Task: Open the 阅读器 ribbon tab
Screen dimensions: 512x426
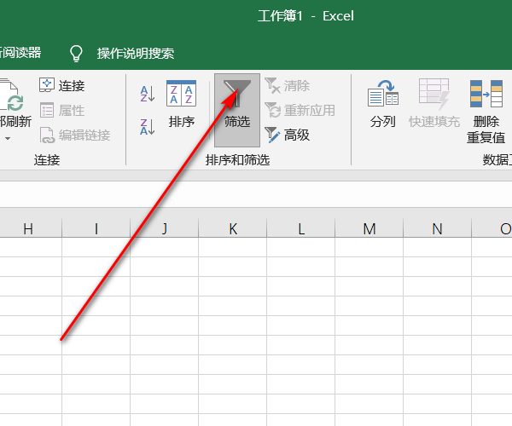Action: [20, 53]
